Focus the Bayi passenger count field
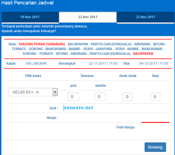This screenshot has height=155, width=175. pyautogui.click(x=155, y=97)
